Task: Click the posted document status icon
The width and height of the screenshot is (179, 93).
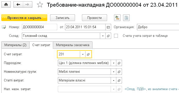Action: coord(4,27)
